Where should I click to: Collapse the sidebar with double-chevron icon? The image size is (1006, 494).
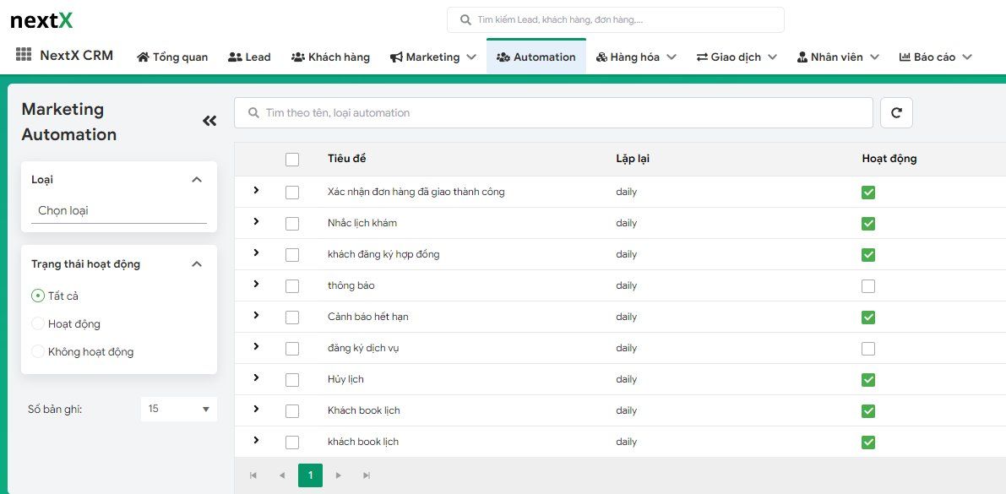tap(209, 121)
